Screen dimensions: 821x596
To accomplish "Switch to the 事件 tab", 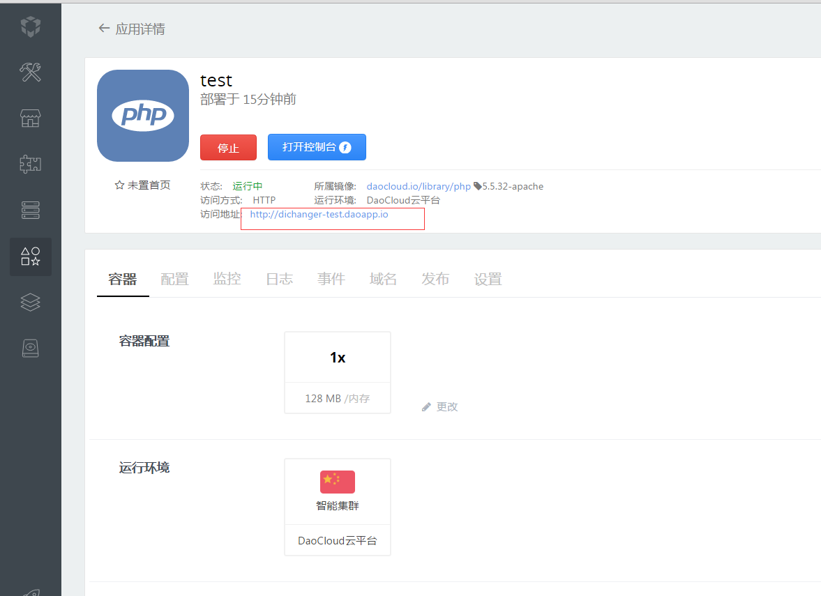I will (331, 279).
